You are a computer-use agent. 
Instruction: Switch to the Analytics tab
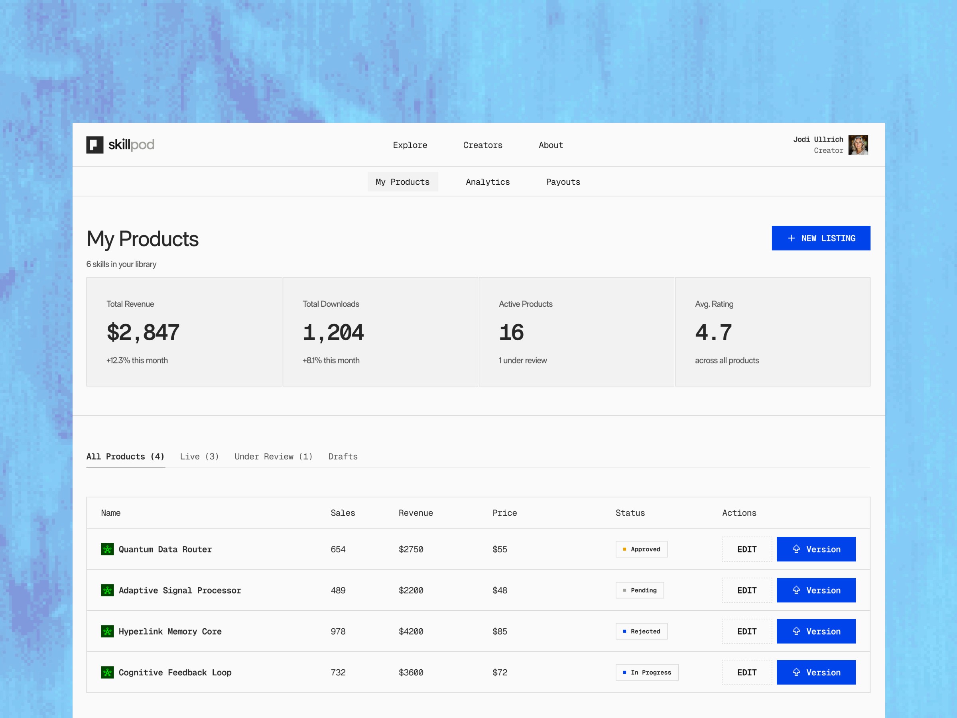(488, 182)
